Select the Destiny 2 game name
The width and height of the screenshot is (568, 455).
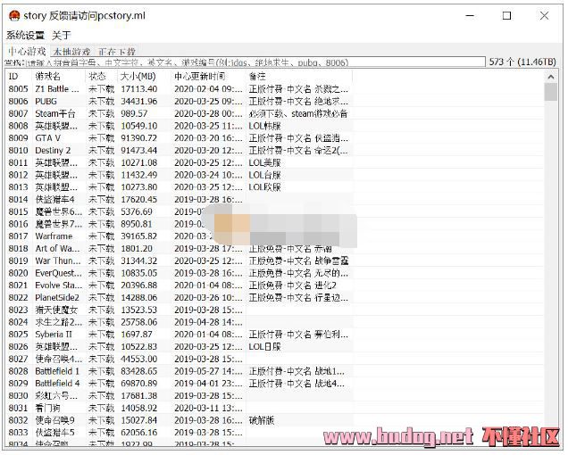click(x=53, y=151)
